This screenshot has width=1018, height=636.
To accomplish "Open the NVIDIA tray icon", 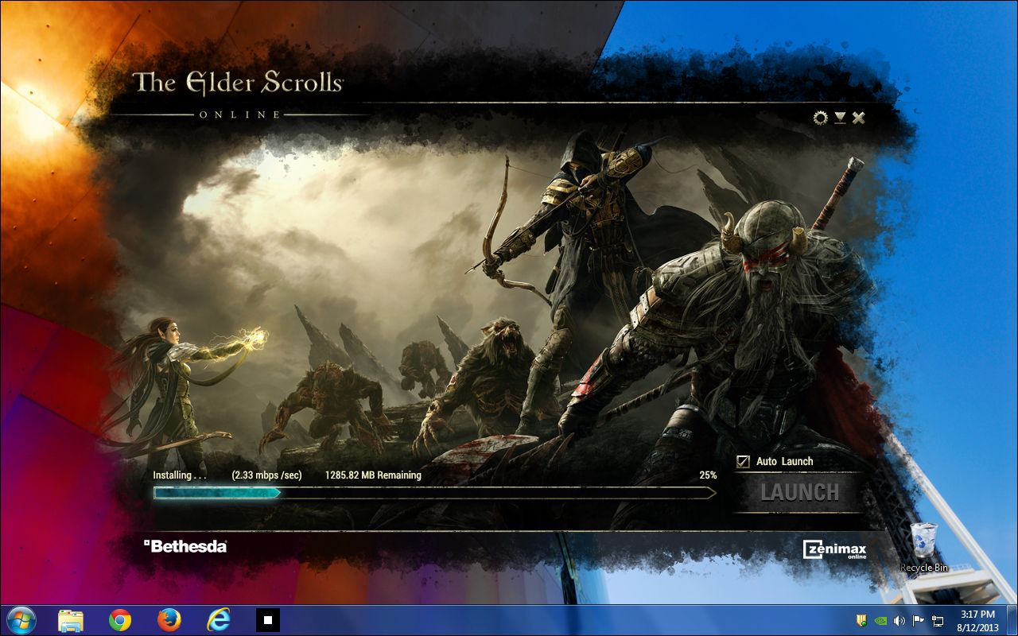I will 880,620.
